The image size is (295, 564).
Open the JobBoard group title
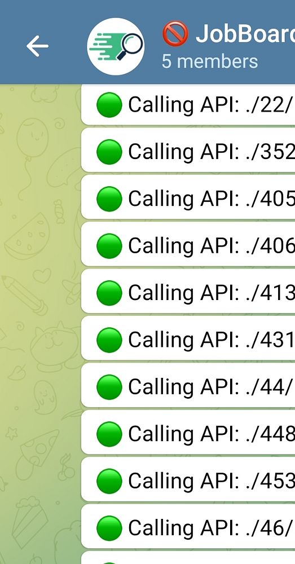point(245,33)
